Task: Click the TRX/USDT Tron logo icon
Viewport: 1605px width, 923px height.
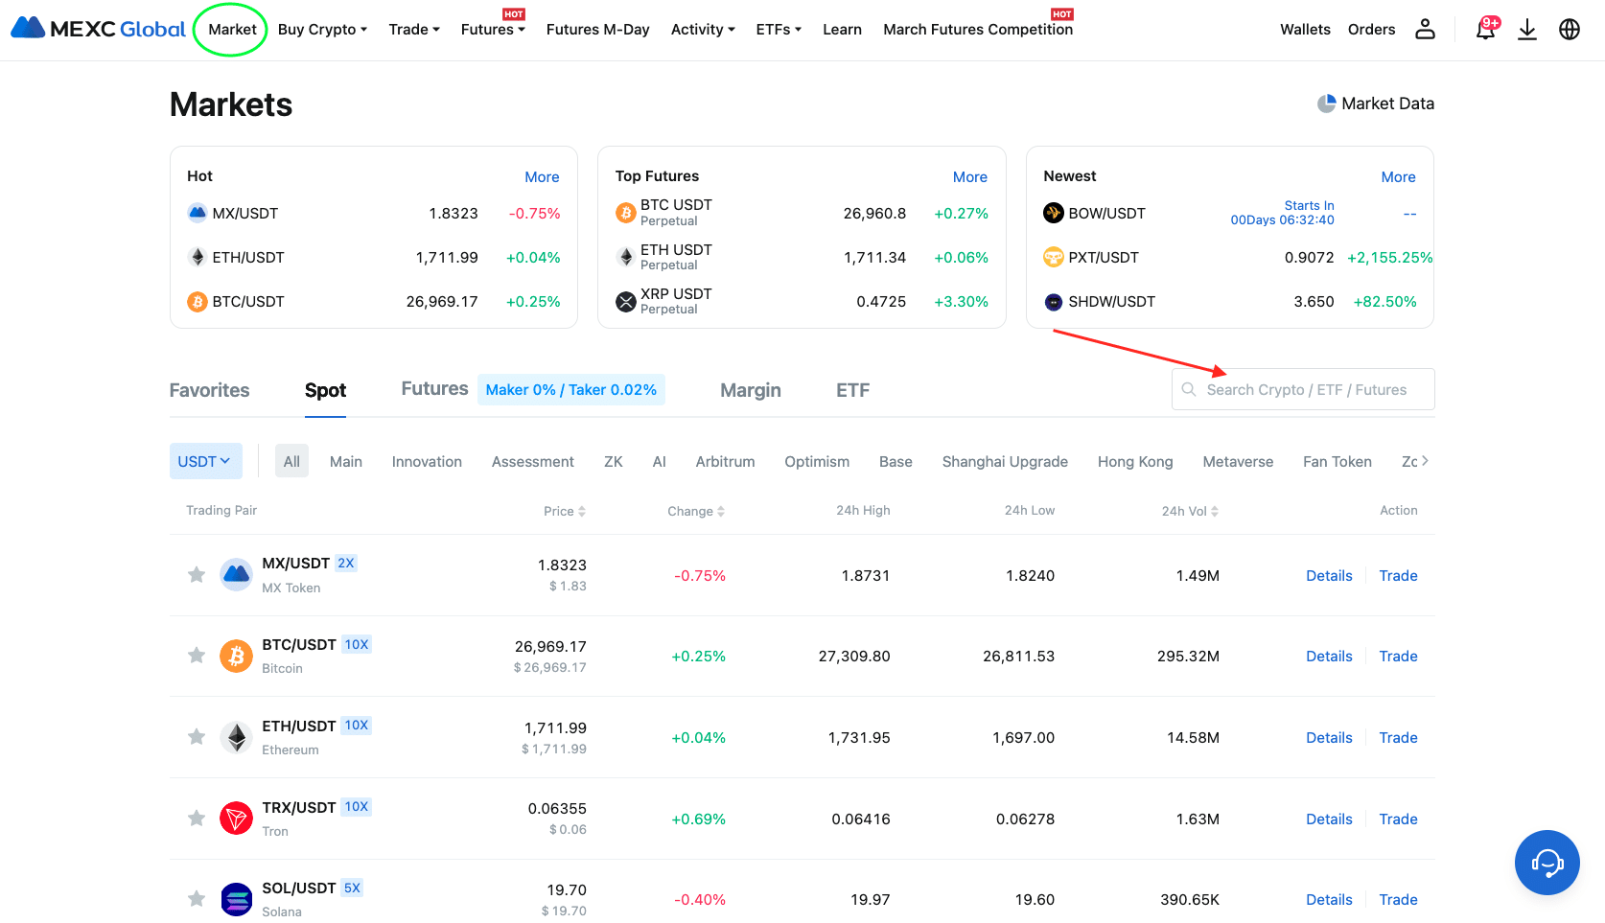Action: coord(237,819)
